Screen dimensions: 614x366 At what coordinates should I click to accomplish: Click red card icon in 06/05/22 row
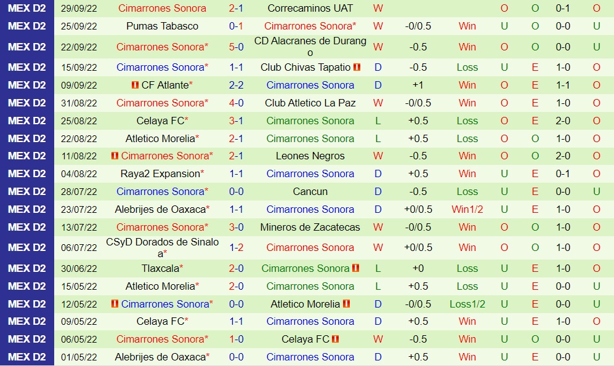pyautogui.click(x=336, y=340)
